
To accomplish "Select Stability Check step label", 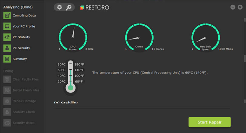I will tap(24, 112).
